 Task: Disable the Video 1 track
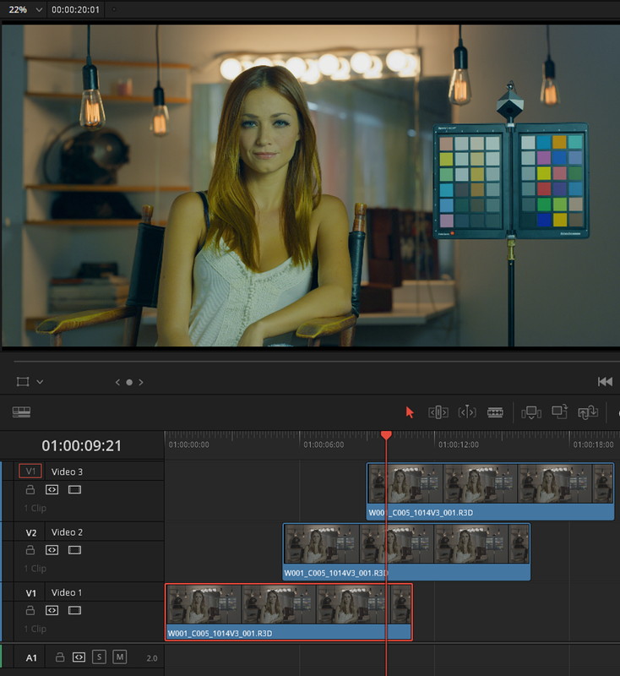[x=74, y=610]
